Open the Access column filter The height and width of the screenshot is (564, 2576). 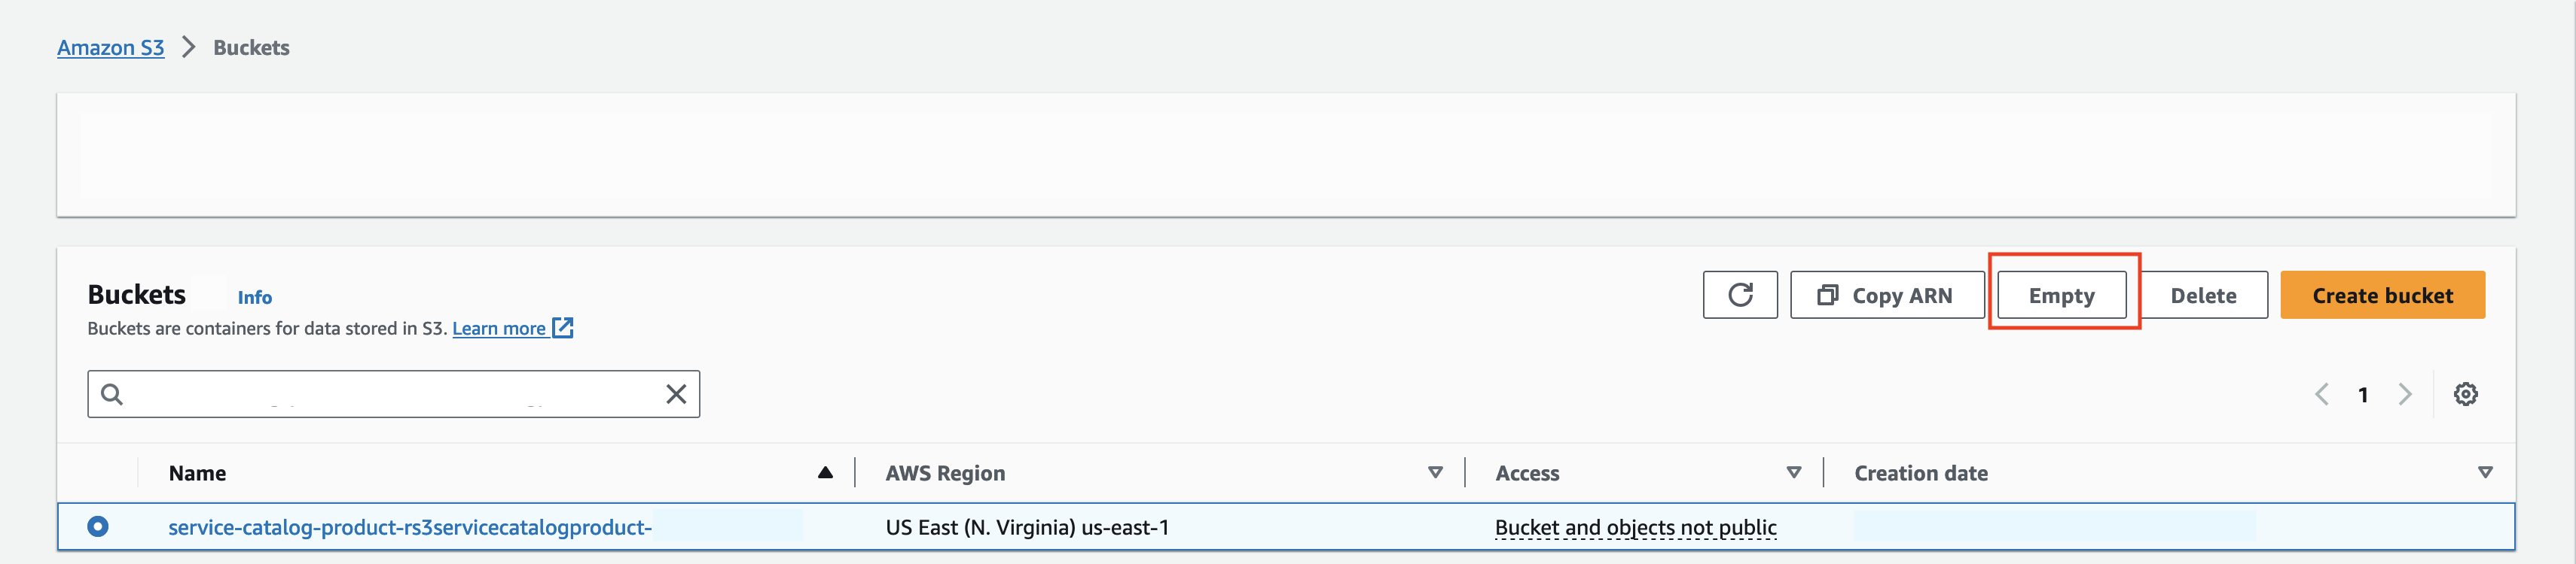coord(1795,472)
